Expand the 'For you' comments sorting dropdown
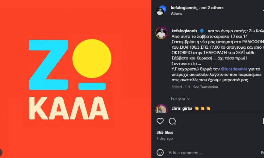 181,99
